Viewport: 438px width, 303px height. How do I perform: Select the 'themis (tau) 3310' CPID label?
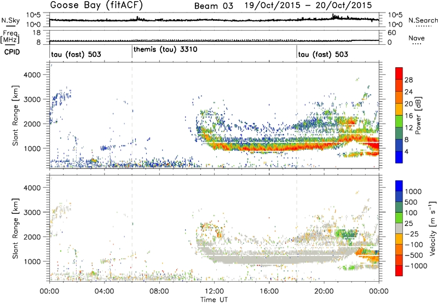click(165, 50)
